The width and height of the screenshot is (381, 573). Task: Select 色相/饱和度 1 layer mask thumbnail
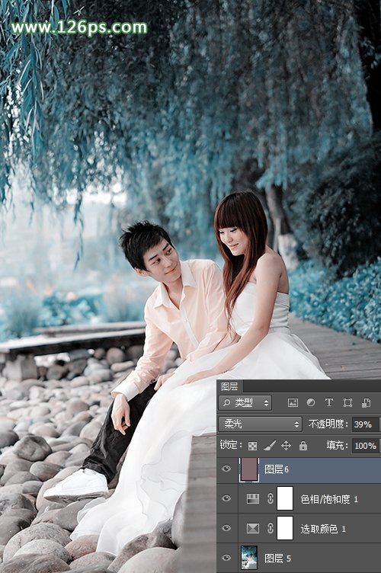point(285,498)
